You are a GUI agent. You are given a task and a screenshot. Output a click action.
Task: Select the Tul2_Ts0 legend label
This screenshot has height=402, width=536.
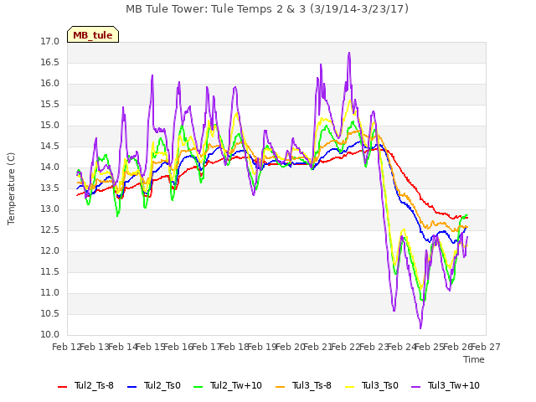click(162, 385)
